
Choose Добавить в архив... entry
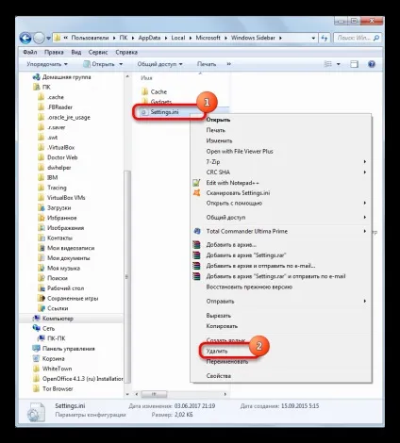[x=231, y=245]
